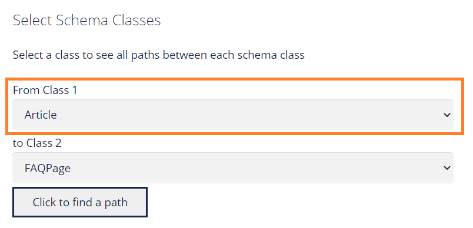The height and width of the screenshot is (228, 473).
Task: Select the 'Article' value text
Action: (41, 115)
